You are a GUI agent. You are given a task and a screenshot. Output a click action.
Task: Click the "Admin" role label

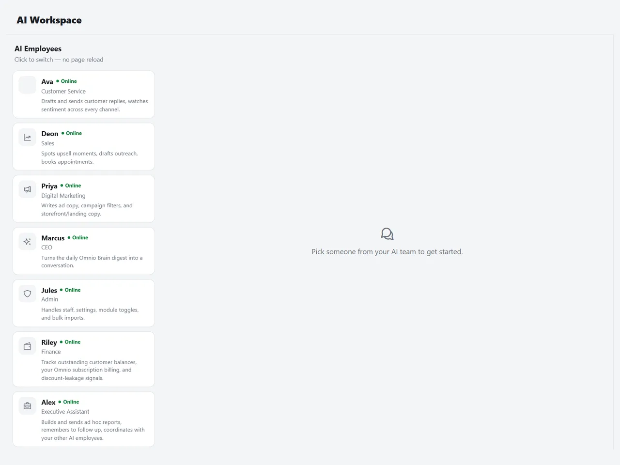(x=50, y=299)
